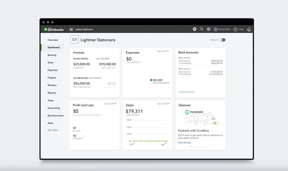Click the $70,000.00 not due yet amount
The height and width of the screenshot is (171, 288).
108,64
